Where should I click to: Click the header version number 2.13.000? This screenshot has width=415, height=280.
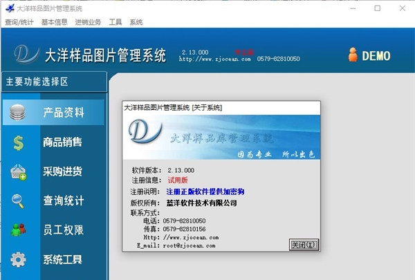click(x=195, y=52)
